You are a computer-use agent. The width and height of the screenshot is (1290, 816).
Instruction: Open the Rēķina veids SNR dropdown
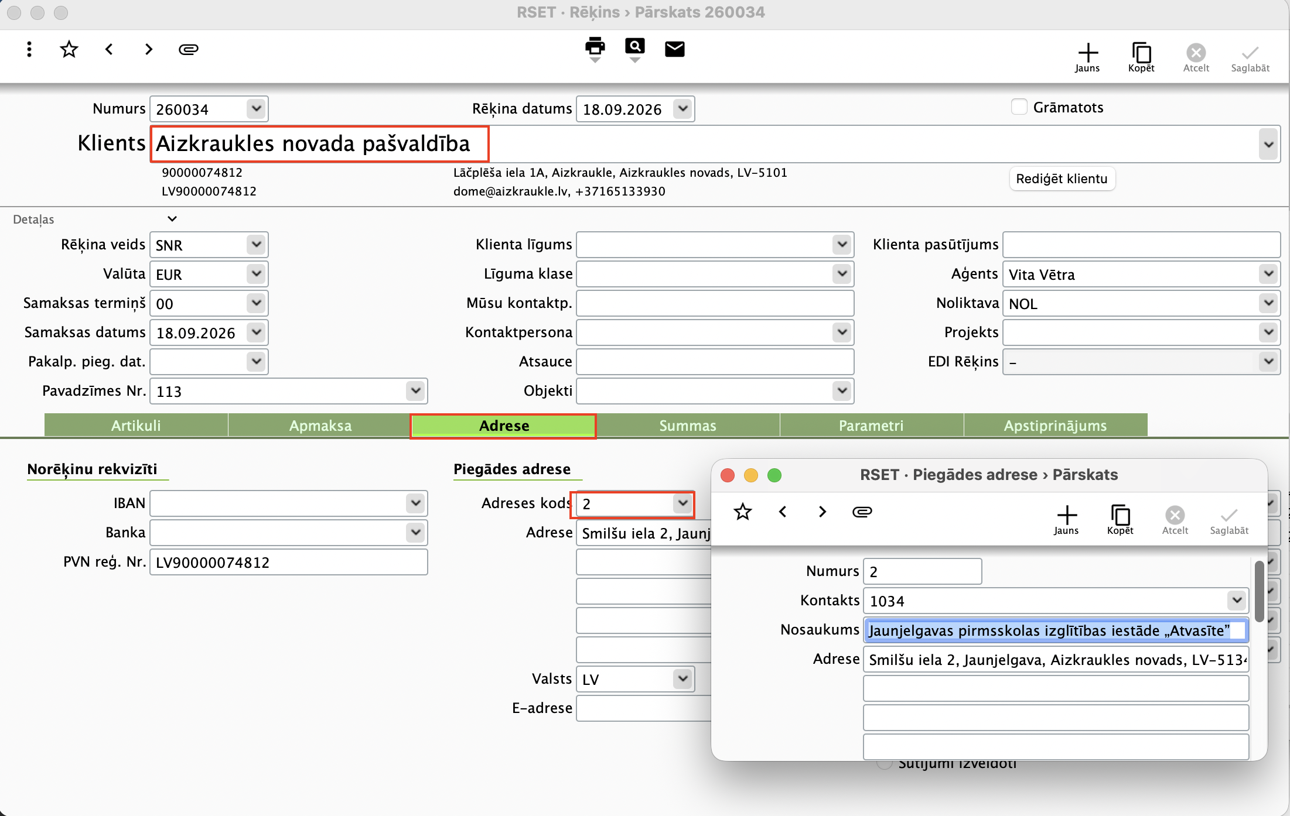[256, 245]
